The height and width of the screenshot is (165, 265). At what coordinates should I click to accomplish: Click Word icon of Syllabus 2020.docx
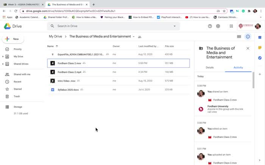coord(53,90)
